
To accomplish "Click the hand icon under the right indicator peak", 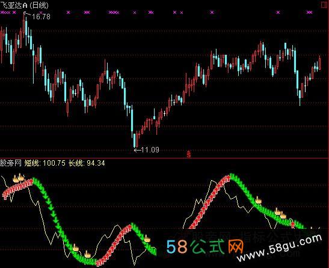I will pos(258,200).
